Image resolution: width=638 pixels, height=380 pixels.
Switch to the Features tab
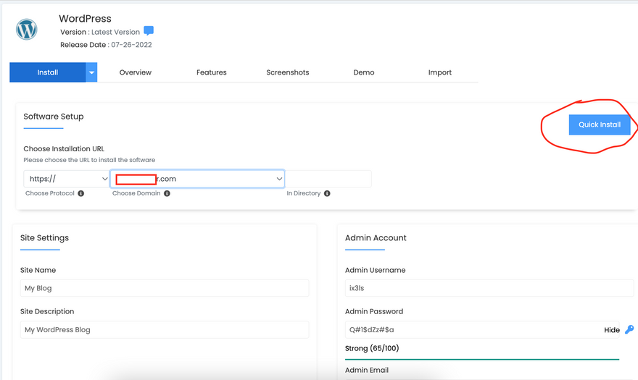pyautogui.click(x=212, y=72)
